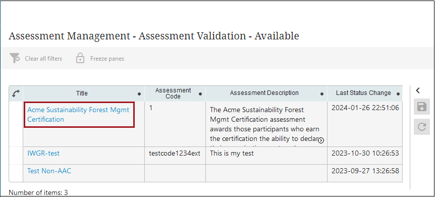Open the Title column menu dot
The width and height of the screenshot is (435, 197).
click(139, 94)
